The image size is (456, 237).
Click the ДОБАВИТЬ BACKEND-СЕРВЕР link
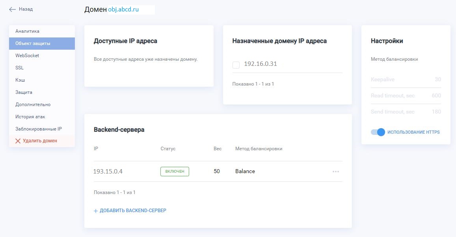[133, 211]
